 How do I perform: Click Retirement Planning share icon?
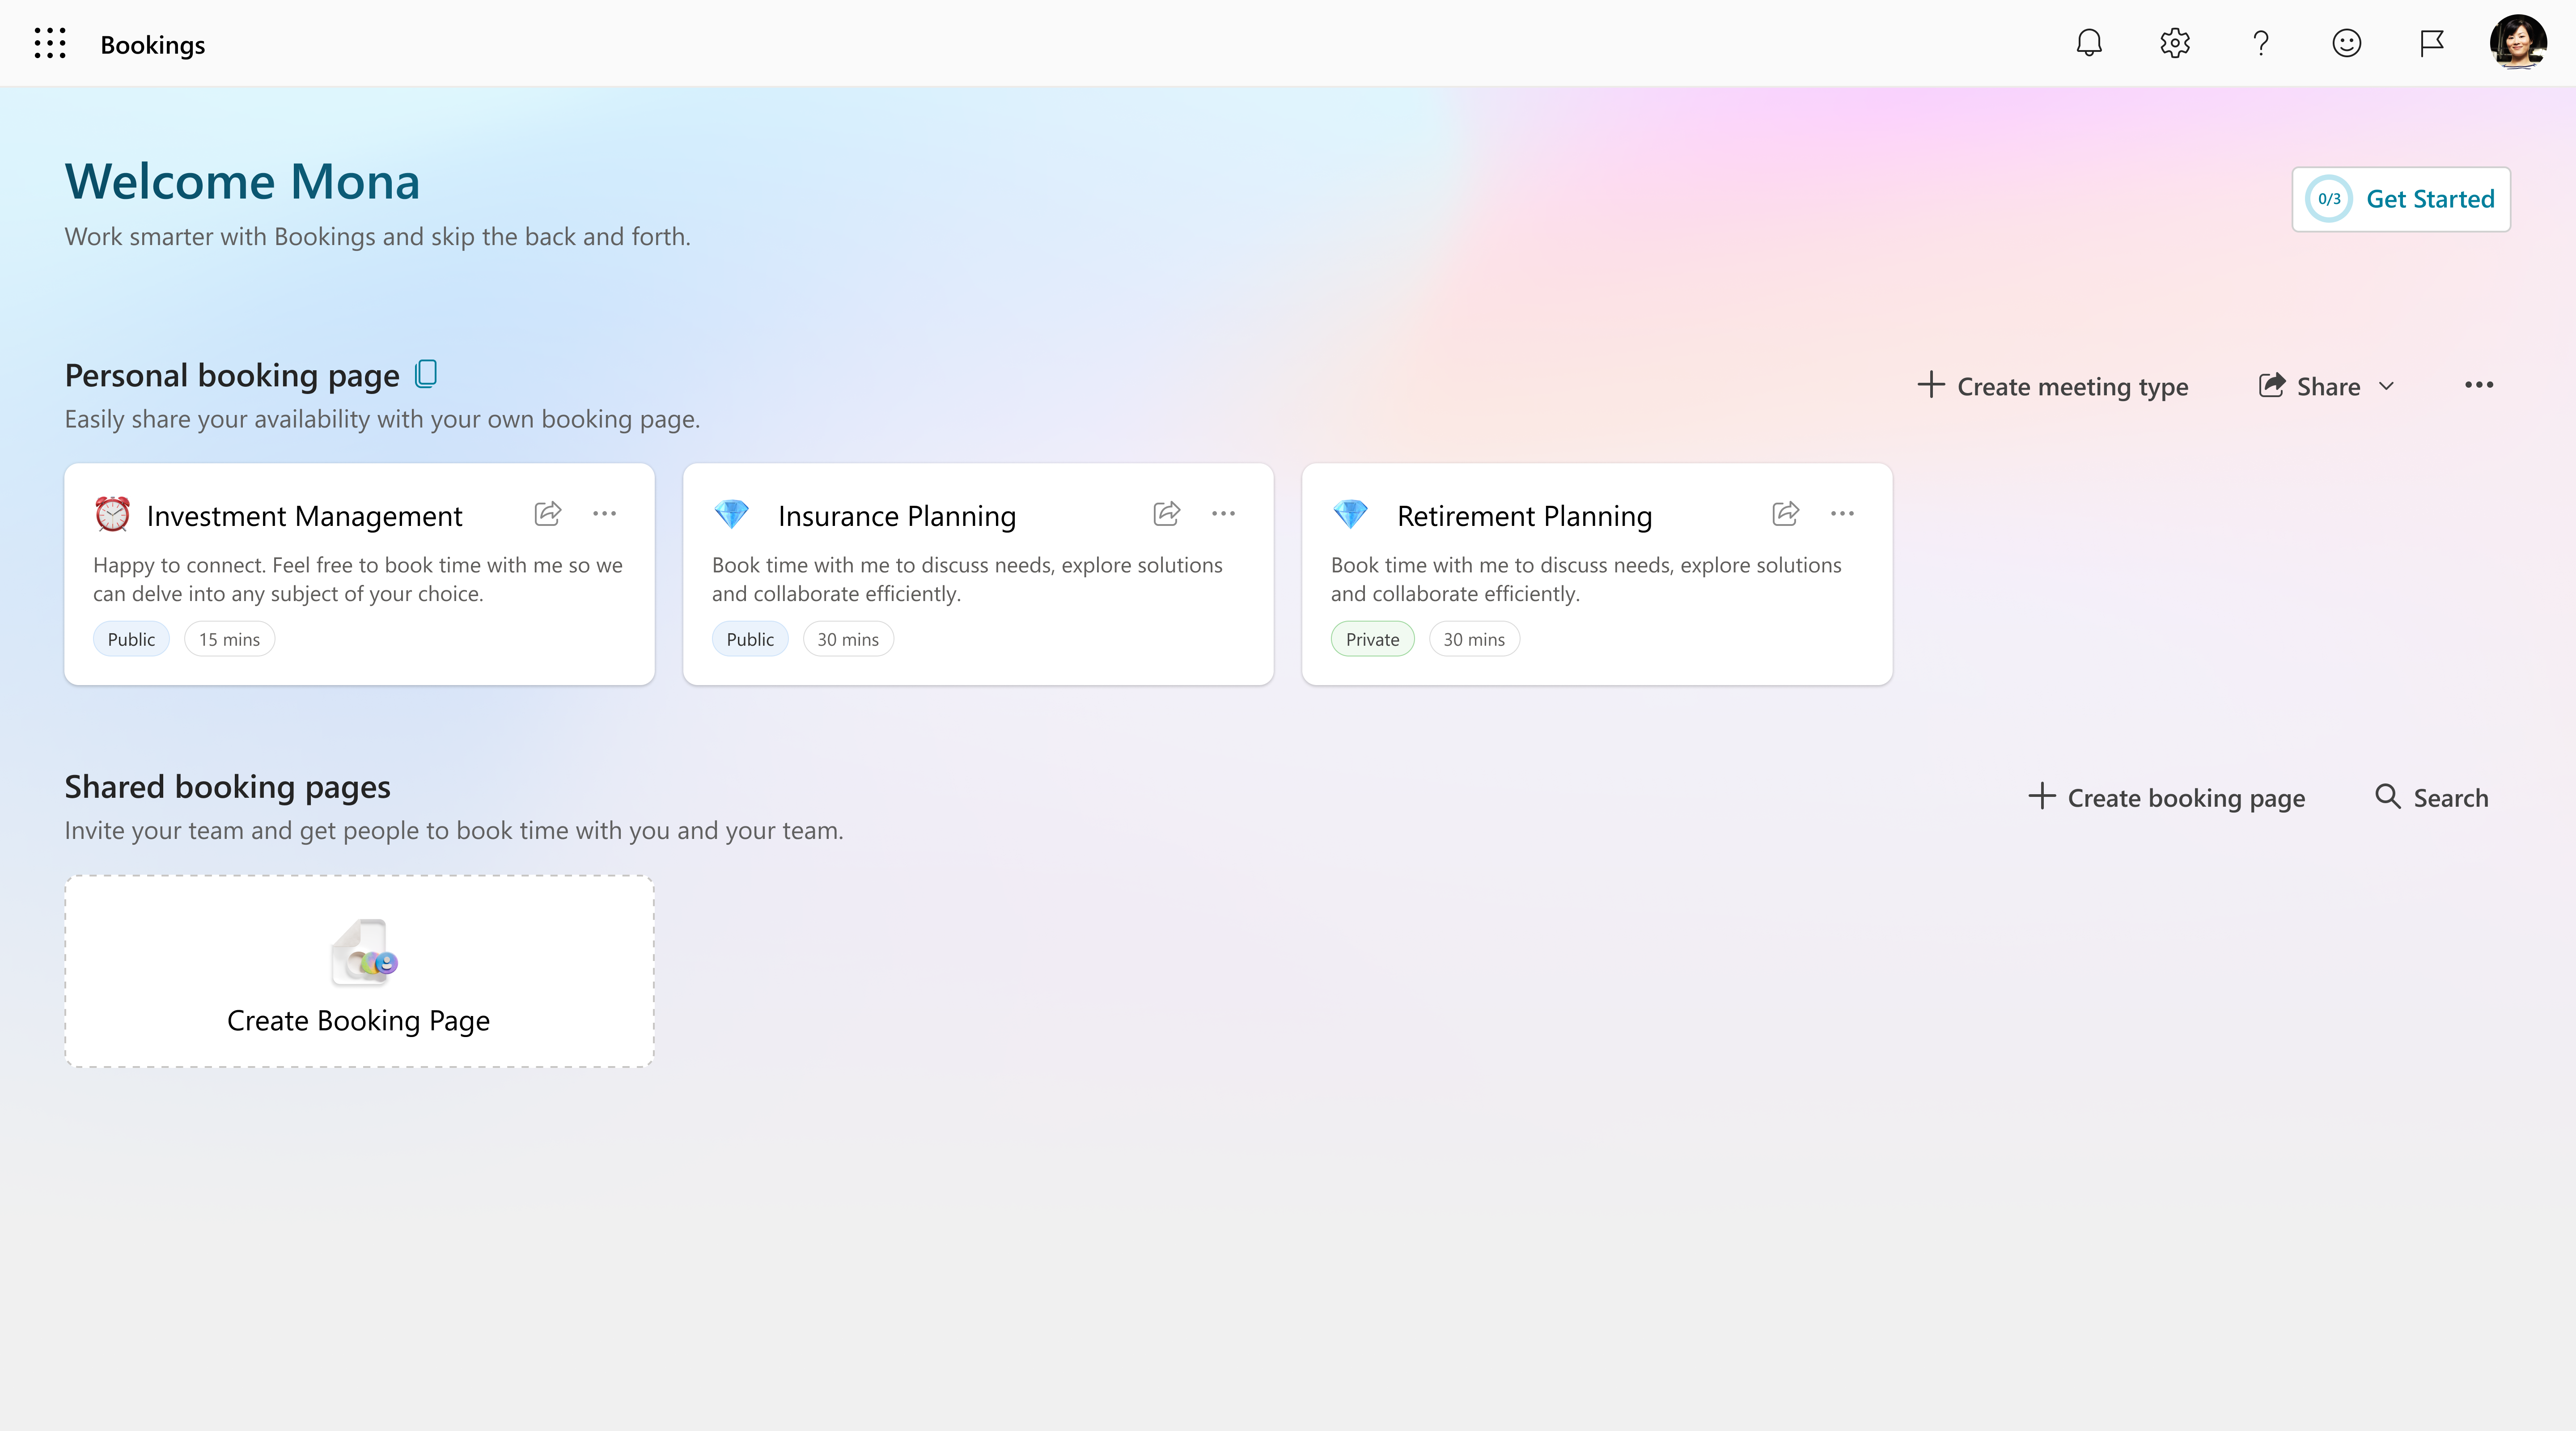click(x=1786, y=514)
